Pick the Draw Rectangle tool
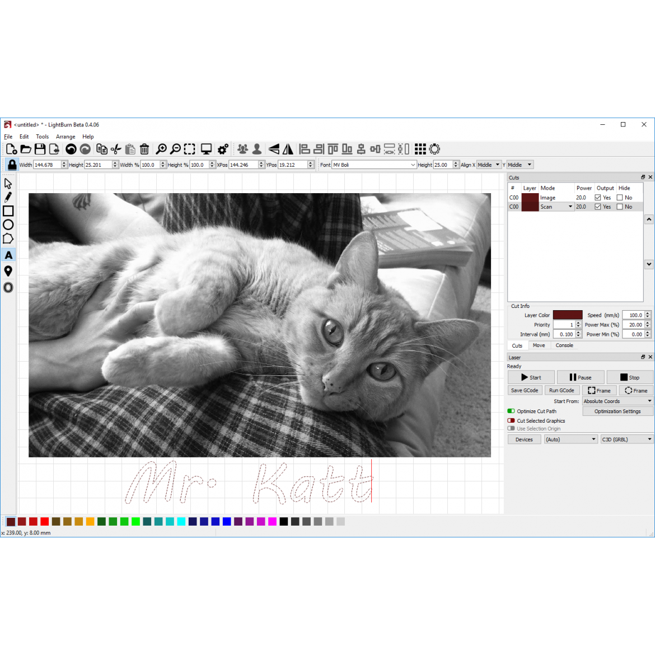Screen dimensions: 655x655 8,211
